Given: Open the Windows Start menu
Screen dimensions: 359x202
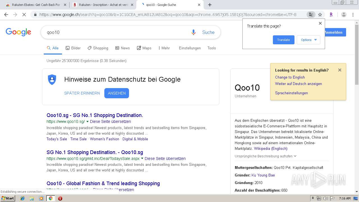Looking at the screenshot, I should [x=8, y=198].
